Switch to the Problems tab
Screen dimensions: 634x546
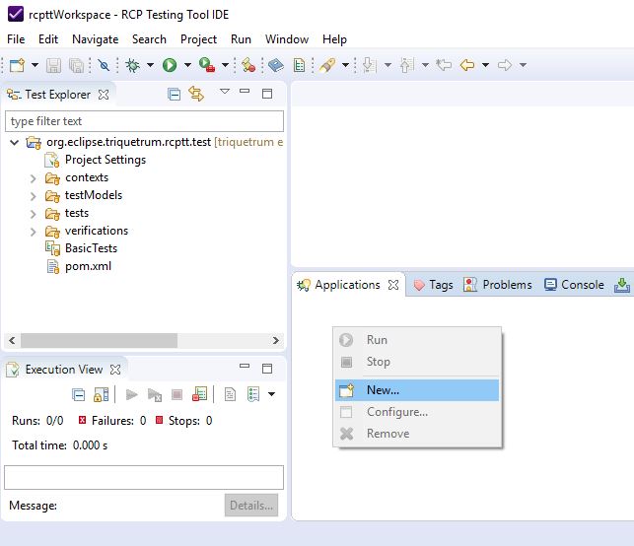pyautogui.click(x=498, y=285)
